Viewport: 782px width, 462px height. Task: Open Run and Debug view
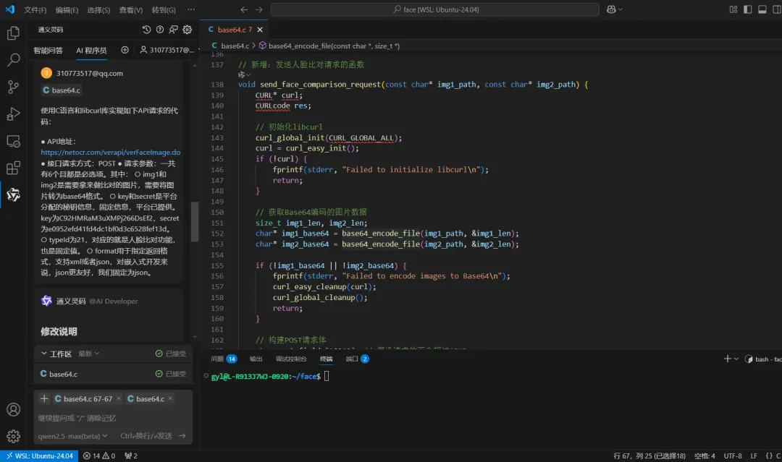(x=13, y=114)
